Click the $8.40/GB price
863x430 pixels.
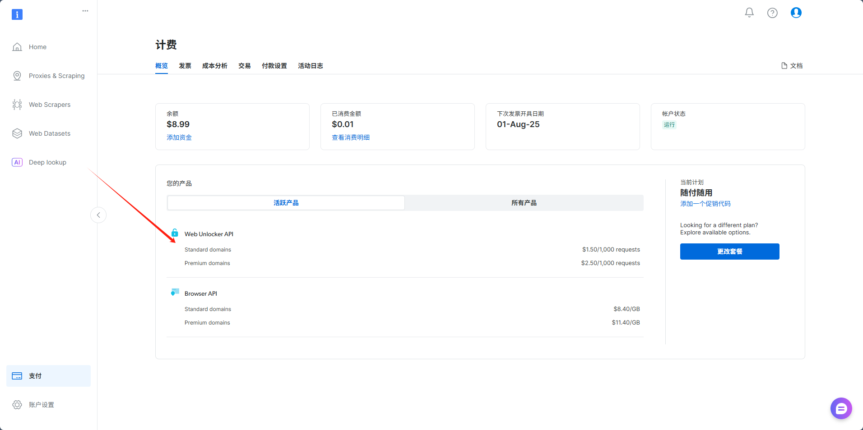tap(627, 309)
